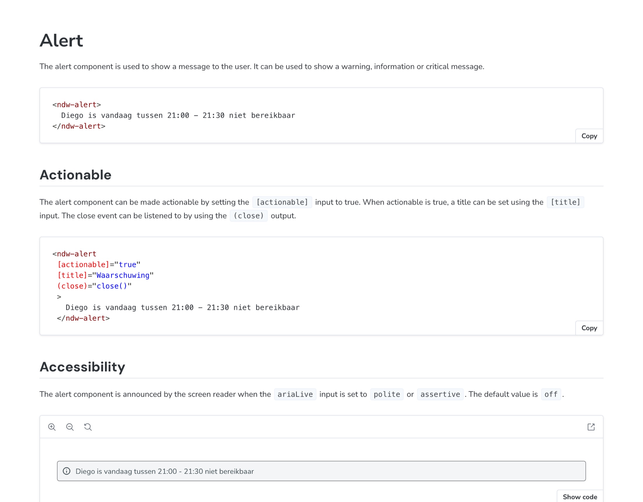Copy the actionable ndw-alert code snippet
The width and height of the screenshot is (643, 502).
589,328
